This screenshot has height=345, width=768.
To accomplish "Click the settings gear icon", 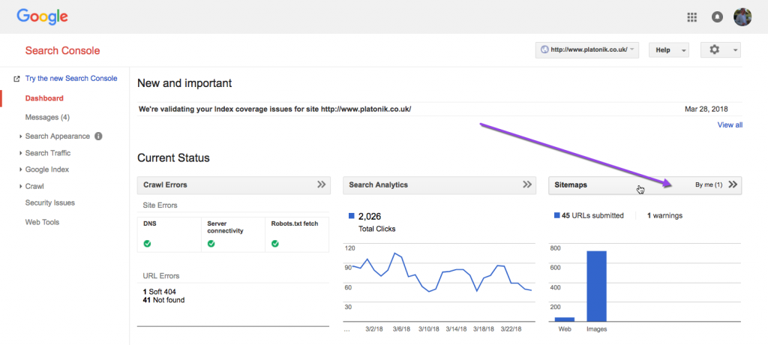I will [x=714, y=49].
